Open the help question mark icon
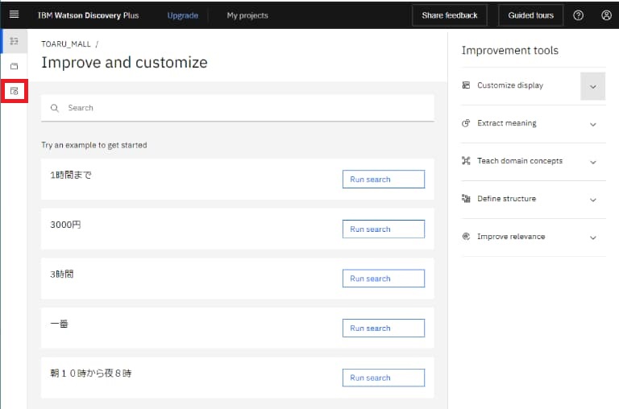The width and height of the screenshot is (619, 409). pos(578,15)
